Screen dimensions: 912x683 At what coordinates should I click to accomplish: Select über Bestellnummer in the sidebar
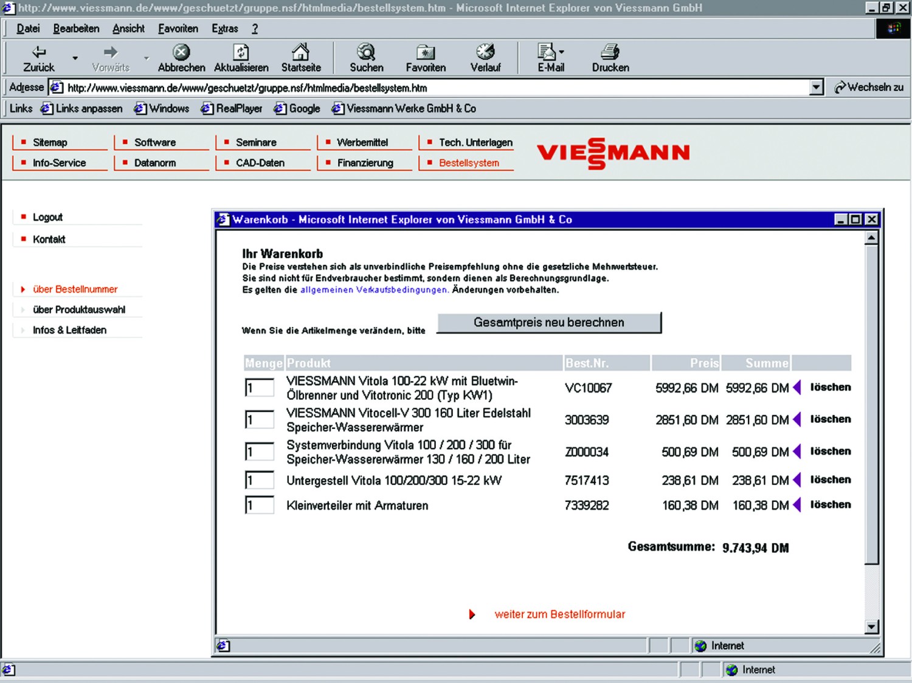(x=75, y=289)
